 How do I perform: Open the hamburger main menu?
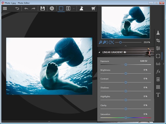5,8
